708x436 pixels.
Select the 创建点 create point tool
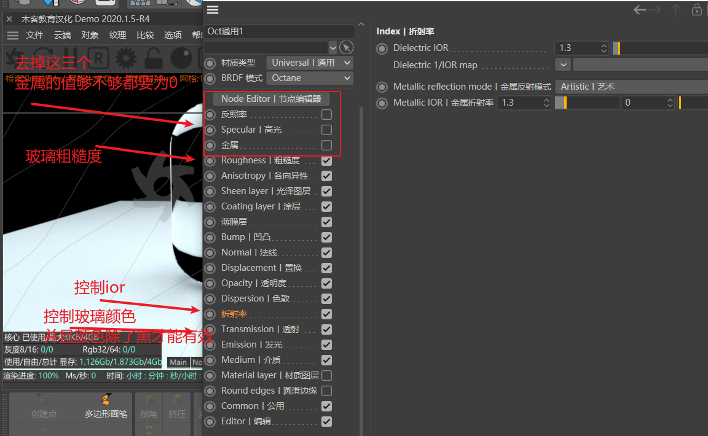(44, 407)
